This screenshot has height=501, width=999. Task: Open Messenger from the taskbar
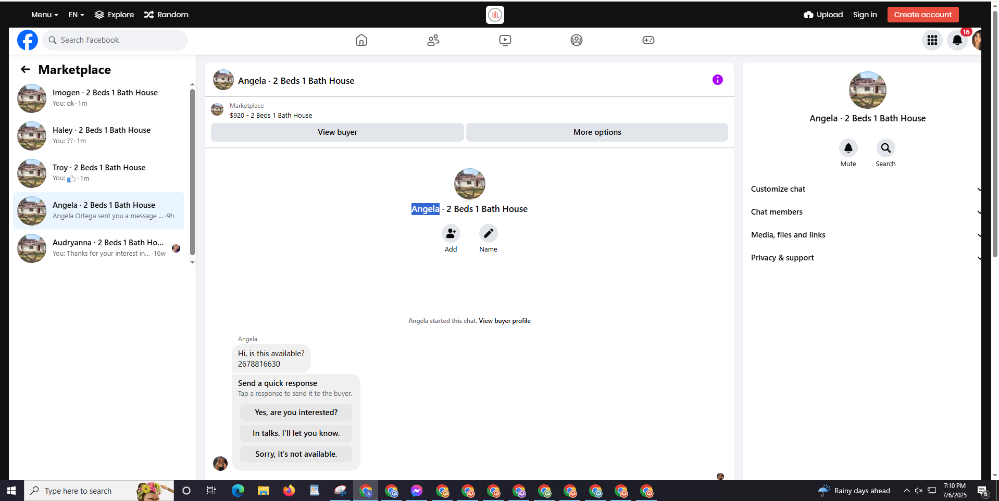click(x=417, y=491)
